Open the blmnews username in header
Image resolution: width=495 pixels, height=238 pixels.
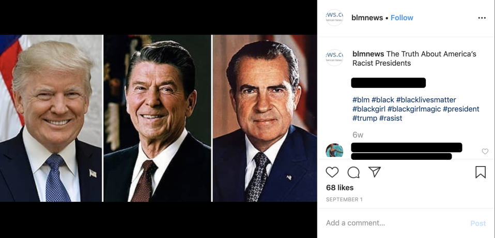click(367, 18)
